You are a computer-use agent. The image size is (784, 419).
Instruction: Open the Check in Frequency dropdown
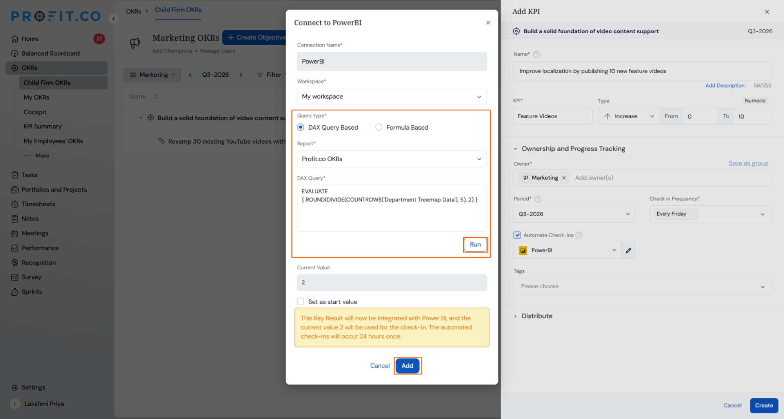click(710, 214)
